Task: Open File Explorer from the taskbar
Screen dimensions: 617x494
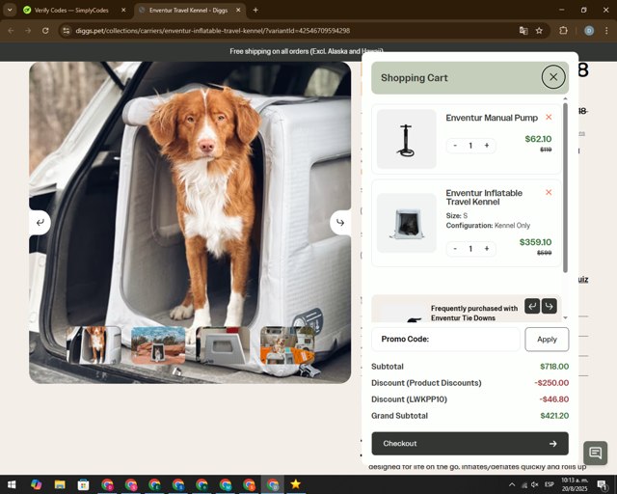Action: click(x=60, y=484)
